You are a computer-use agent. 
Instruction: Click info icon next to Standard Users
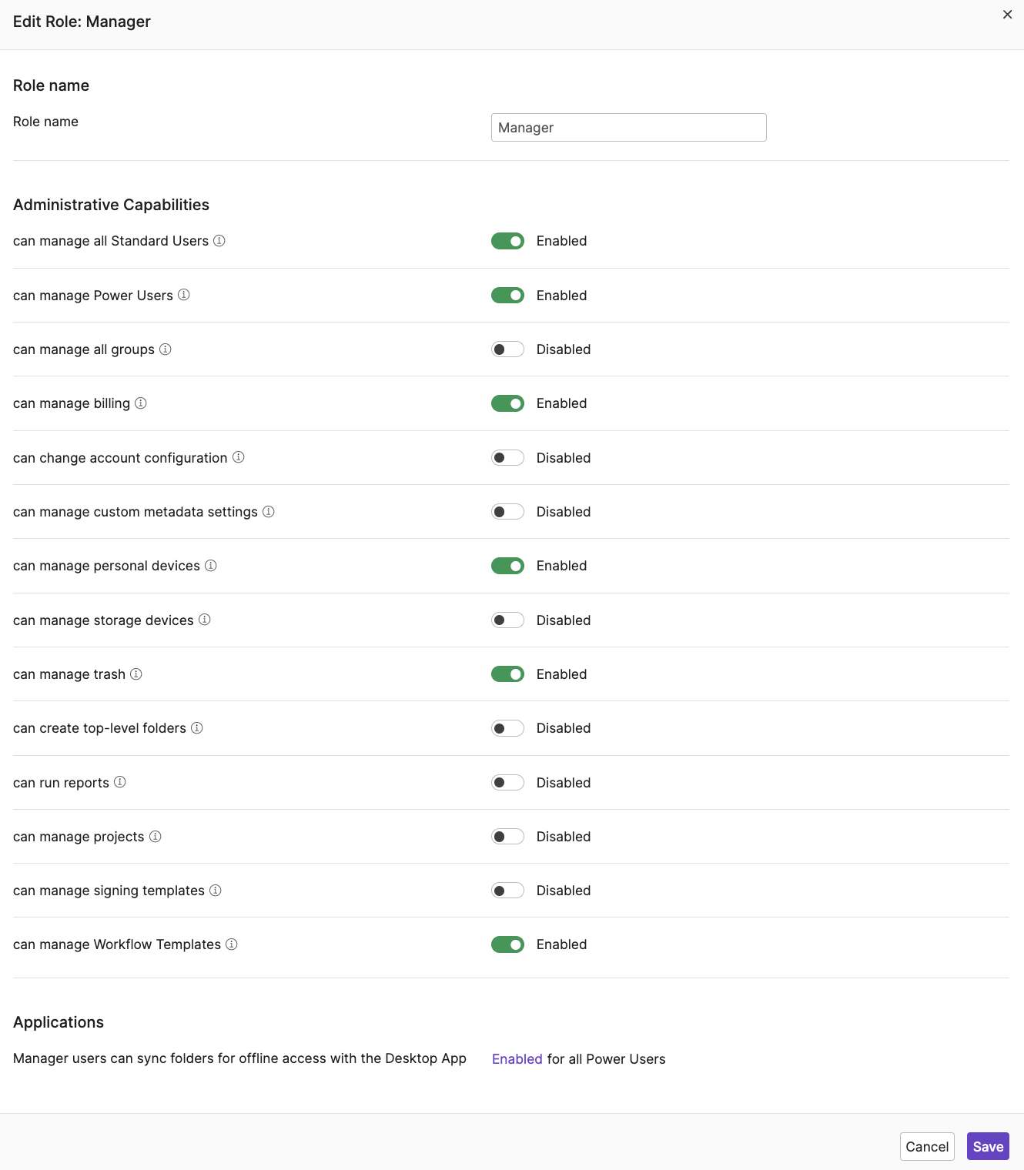[219, 241]
